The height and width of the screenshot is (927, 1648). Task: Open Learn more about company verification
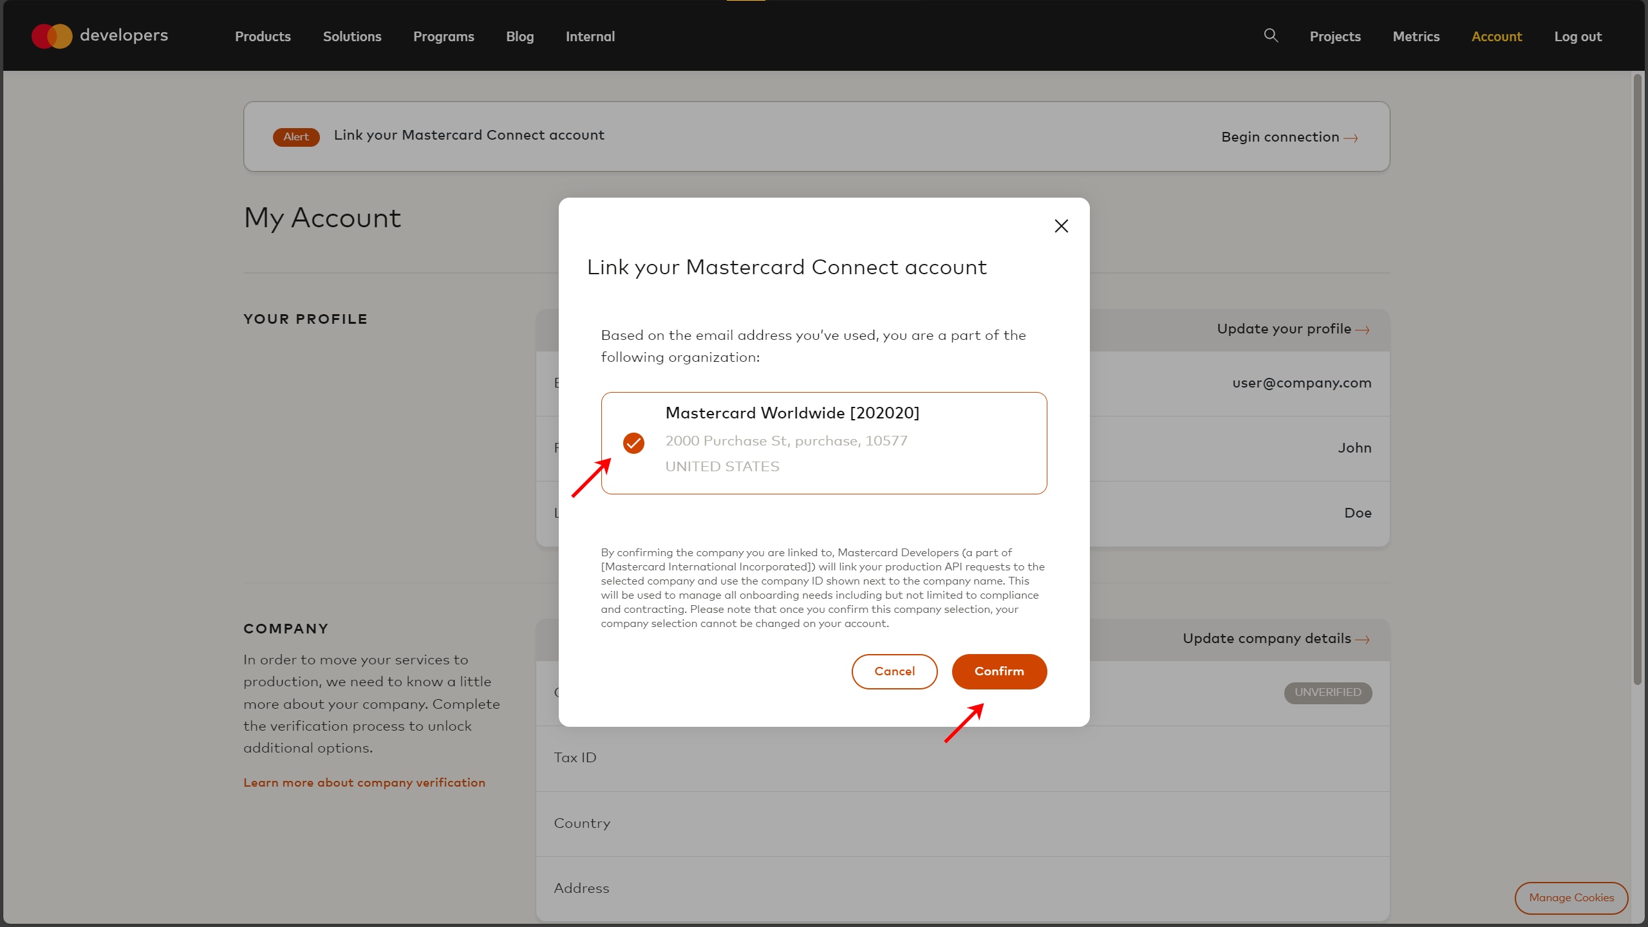pyautogui.click(x=364, y=782)
